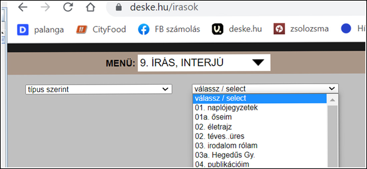Screen dimensions: 367x169
Task: Click the browser forward arrow
Action: pyautogui.click(x=45, y=8)
